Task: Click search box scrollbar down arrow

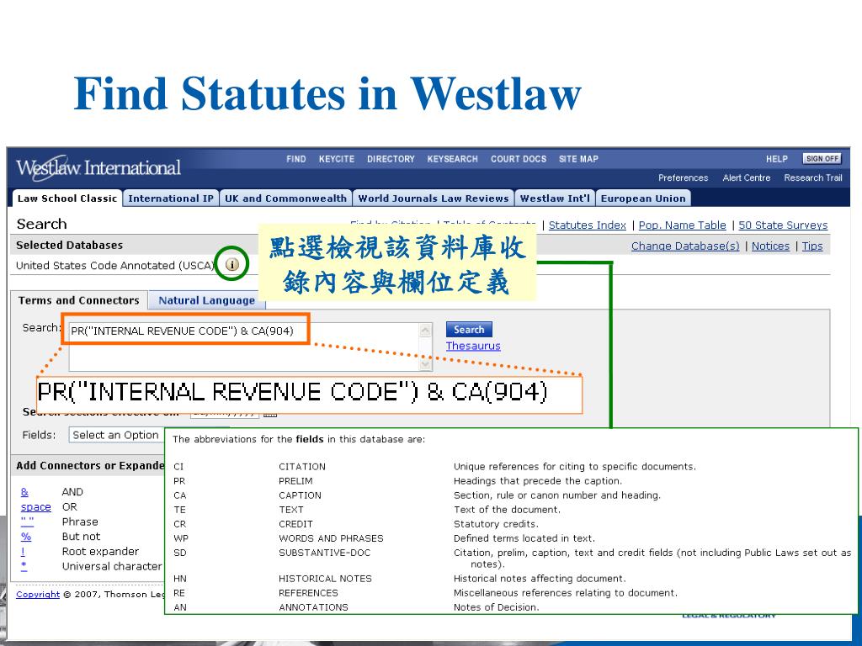Action: pyautogui.click(x=425, y=364)
